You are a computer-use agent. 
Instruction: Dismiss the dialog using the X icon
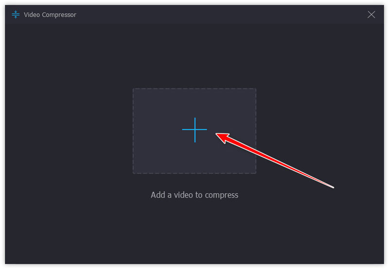(371, 15)
